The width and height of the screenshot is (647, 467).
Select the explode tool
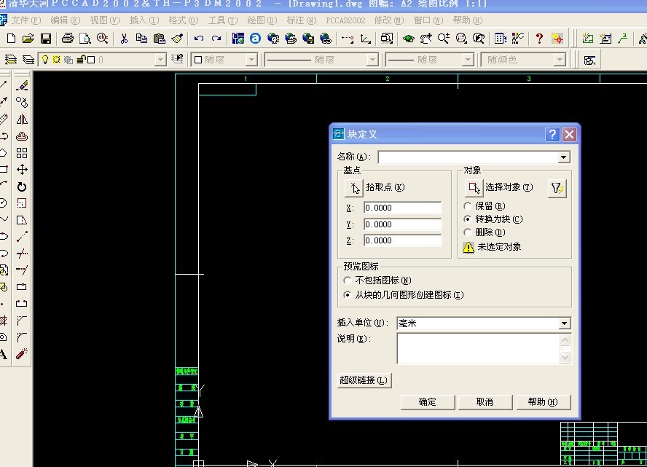coord(22,353)
